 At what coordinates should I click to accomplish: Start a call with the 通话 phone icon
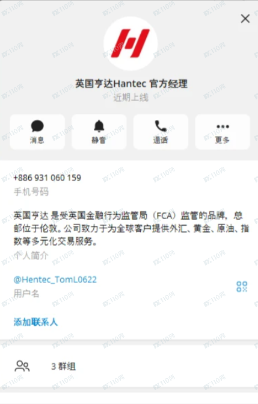pos(161,126)
